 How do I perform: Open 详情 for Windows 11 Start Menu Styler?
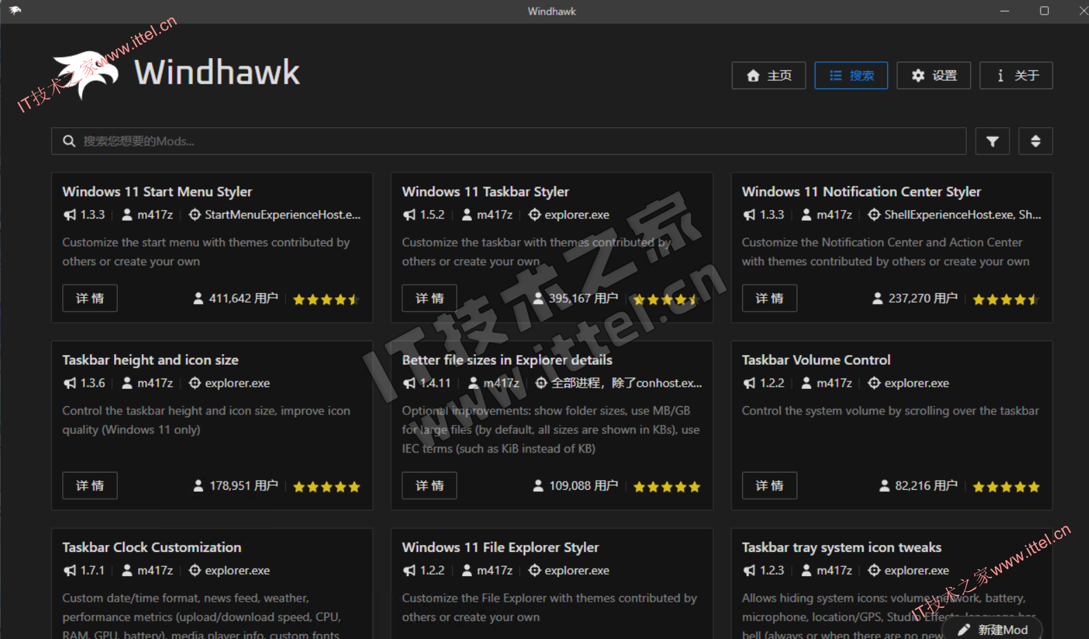pyautogui.click(x=90, y=298)
